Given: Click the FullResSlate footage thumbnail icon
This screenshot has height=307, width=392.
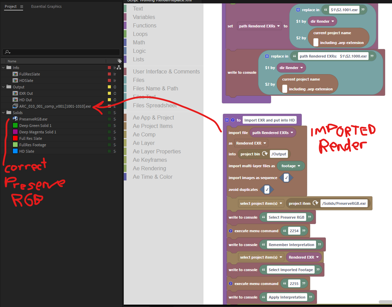Looking at the screenshot, I should point(15,74).
